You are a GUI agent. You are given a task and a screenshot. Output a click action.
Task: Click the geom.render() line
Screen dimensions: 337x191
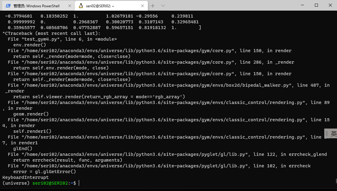coord(31,114)
